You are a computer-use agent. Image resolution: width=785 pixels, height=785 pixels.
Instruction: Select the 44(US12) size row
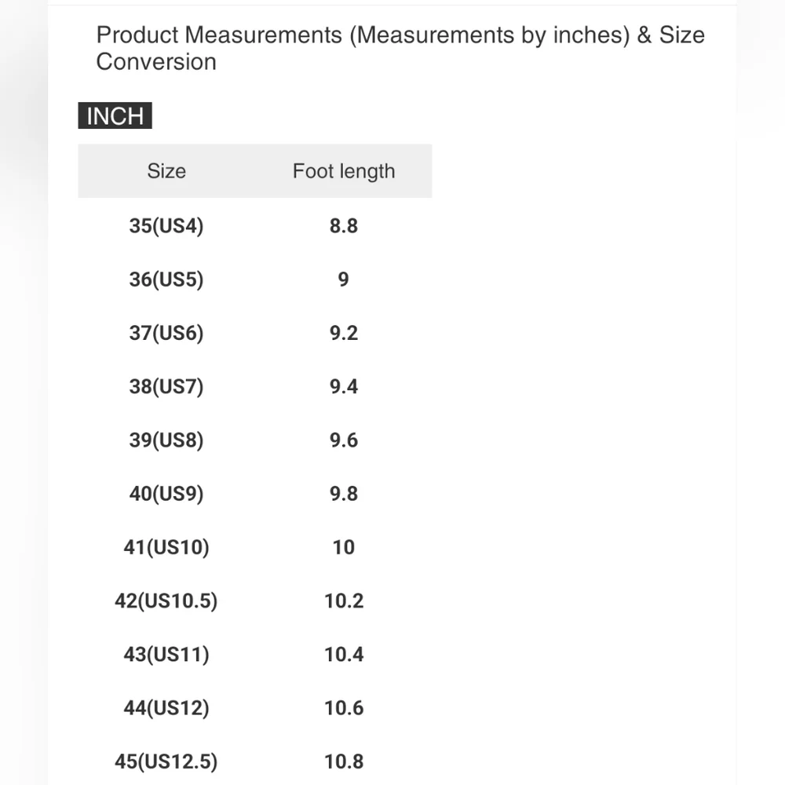[x=255, y=708]
